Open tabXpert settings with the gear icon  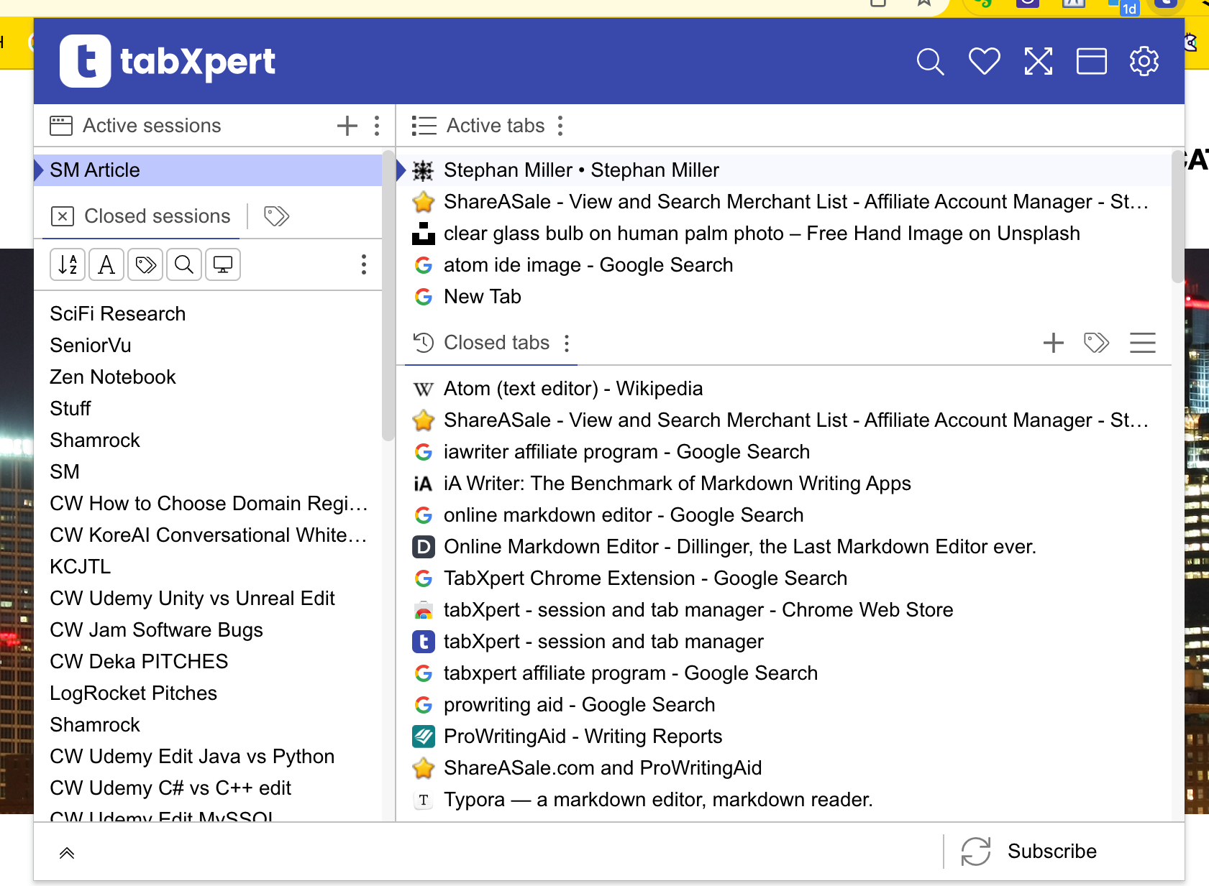(x=1144, y=61)
